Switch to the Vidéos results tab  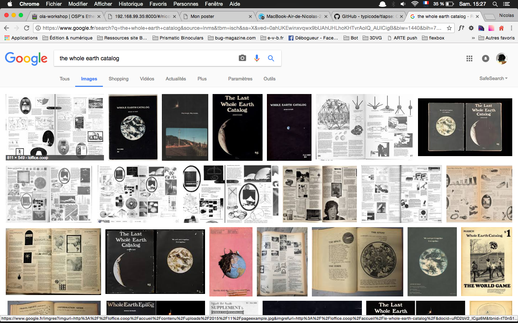pyautogui.click(x=147, y=79)
